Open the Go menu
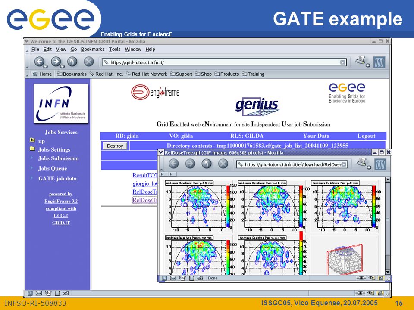The height and width of the screenshot is (310, 414). point(73,49)
